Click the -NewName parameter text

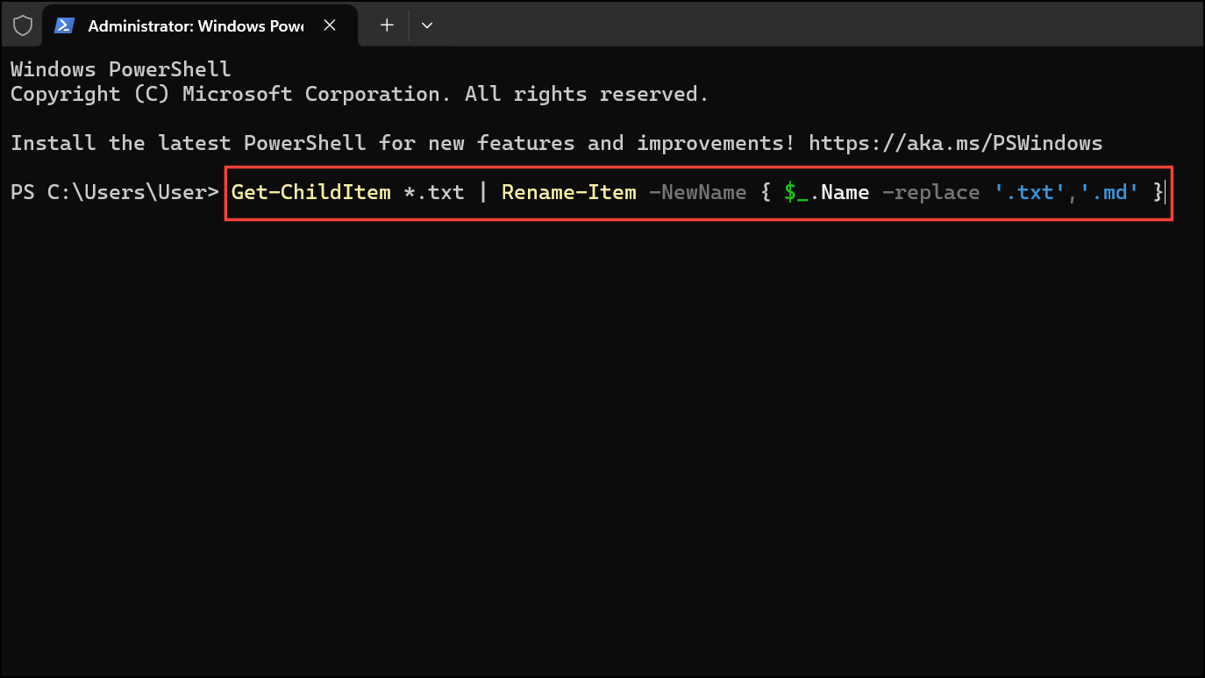[x=697, y=192]
